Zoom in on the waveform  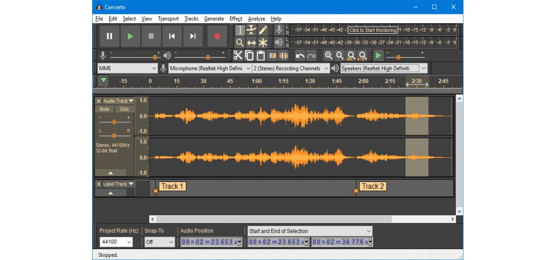click(x=329, y=55)
